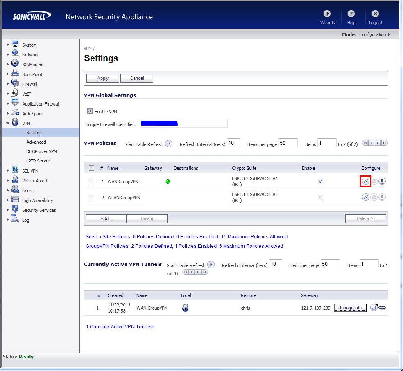Click the VPN padlock icon in sidebar
403x371 pixels.
click(15, 122)
